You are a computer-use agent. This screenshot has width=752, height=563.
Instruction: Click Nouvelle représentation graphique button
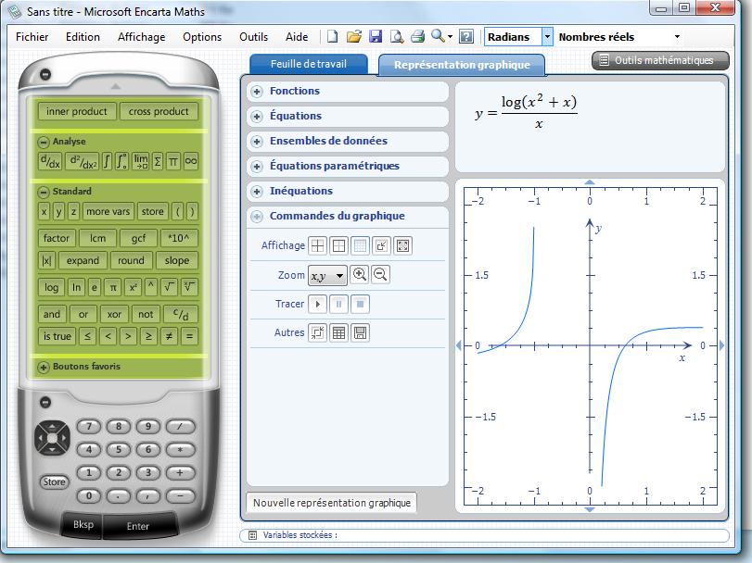click(331, 503)
